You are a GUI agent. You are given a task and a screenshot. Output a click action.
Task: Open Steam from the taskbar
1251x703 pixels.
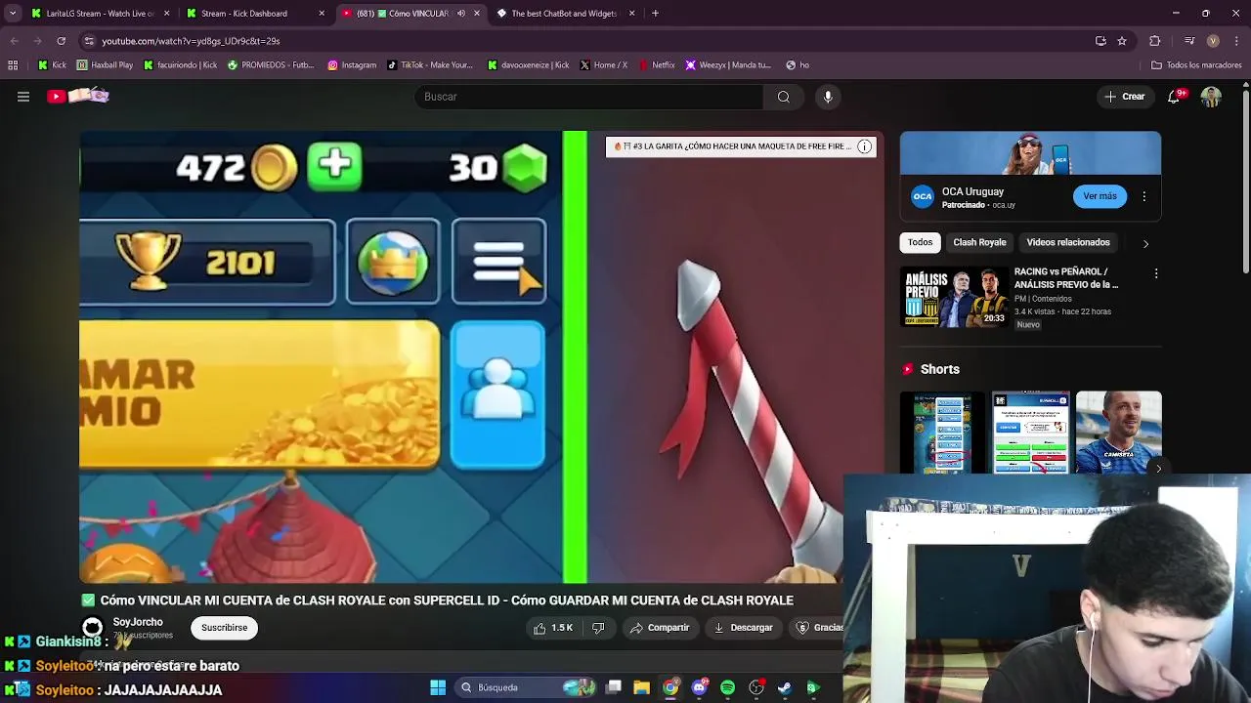click(x=784, y=687)
